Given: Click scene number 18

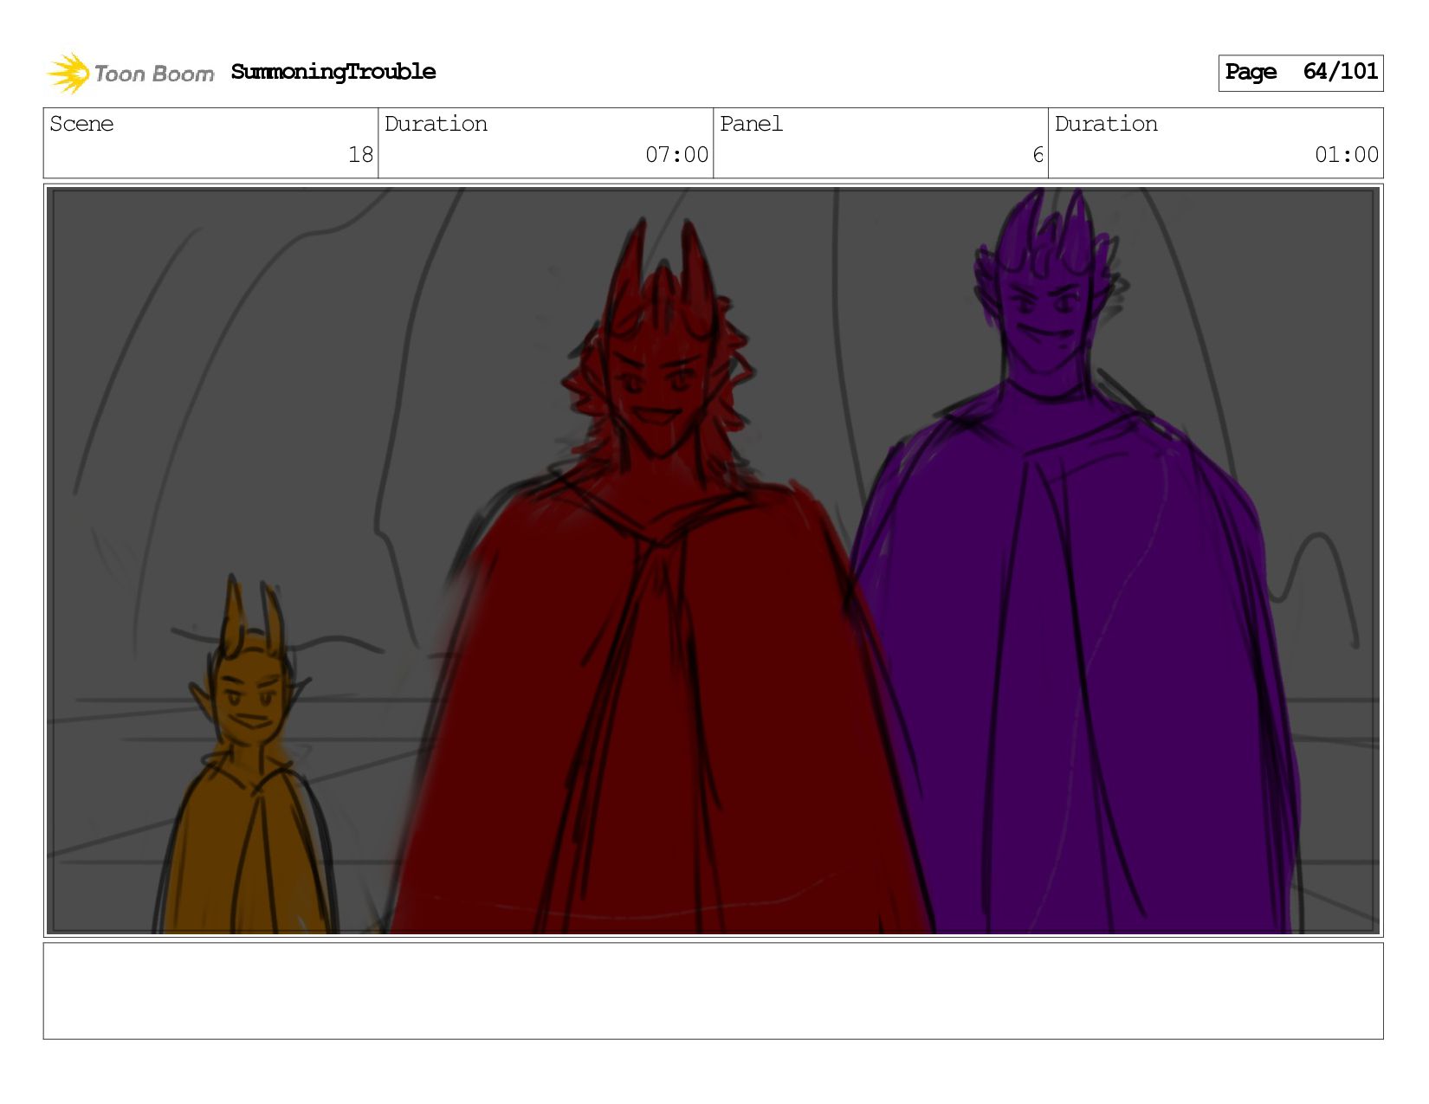Looking at the screenshot, I should pos(360,155).
